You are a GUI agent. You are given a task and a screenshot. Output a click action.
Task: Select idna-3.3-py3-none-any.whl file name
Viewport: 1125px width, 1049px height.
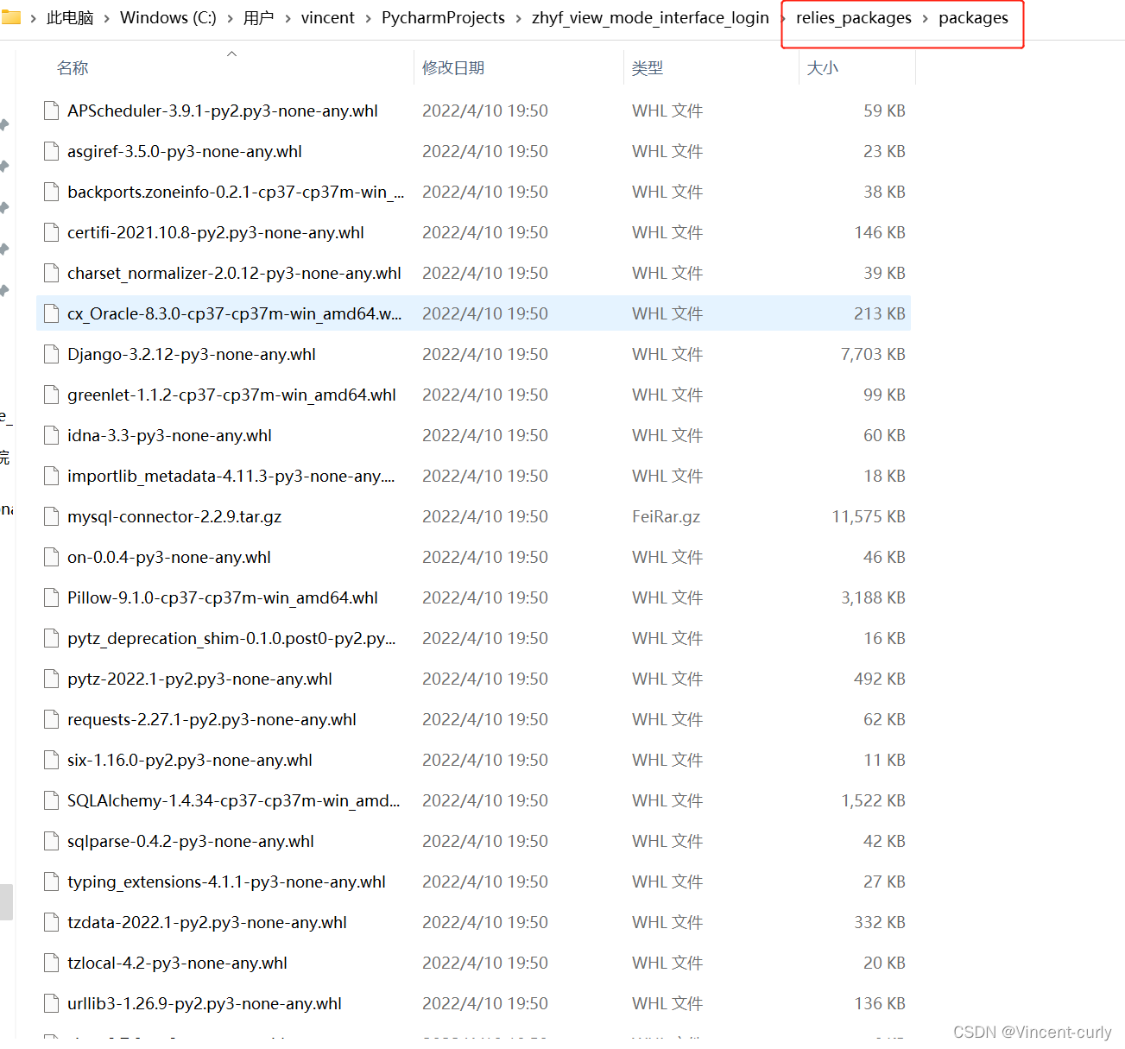point(169,435)
